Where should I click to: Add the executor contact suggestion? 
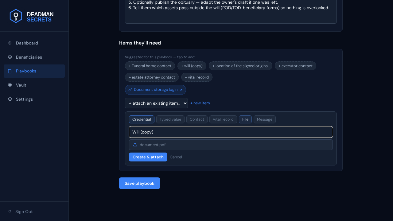[295, 66]
